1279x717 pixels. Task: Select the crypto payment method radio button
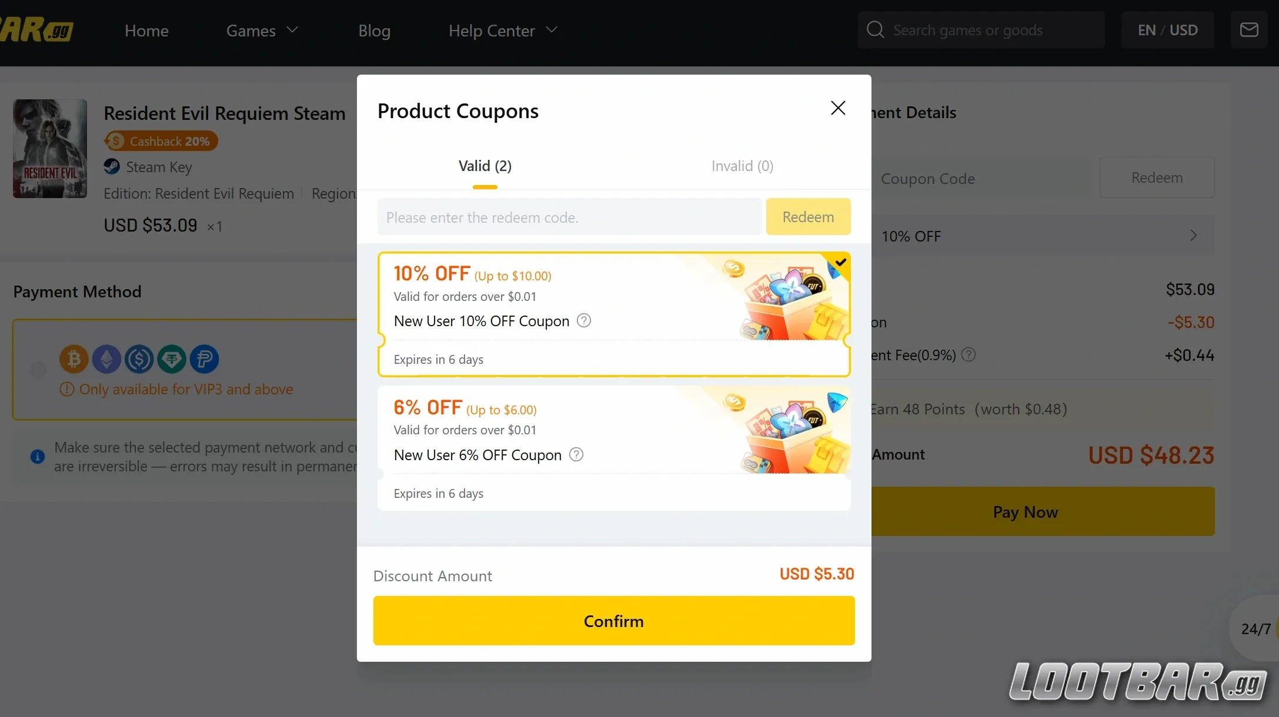(x=38, y=370)
